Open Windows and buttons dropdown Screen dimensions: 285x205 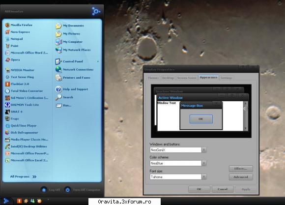[x=204, y=150]
